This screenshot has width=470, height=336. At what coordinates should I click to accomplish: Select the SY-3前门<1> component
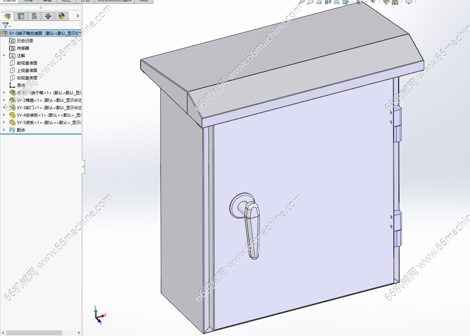[45, 107]
